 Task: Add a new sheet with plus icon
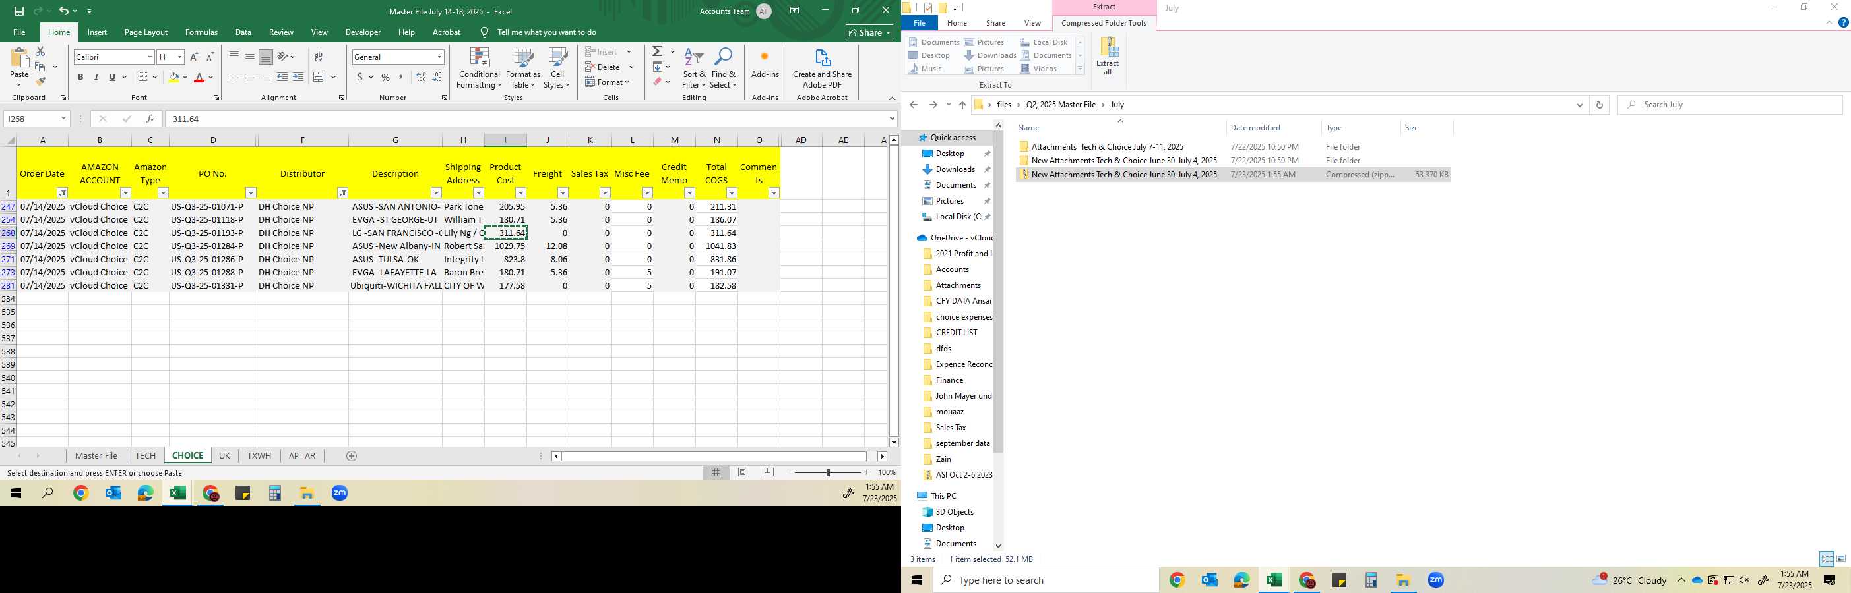[x=352, y=456]
